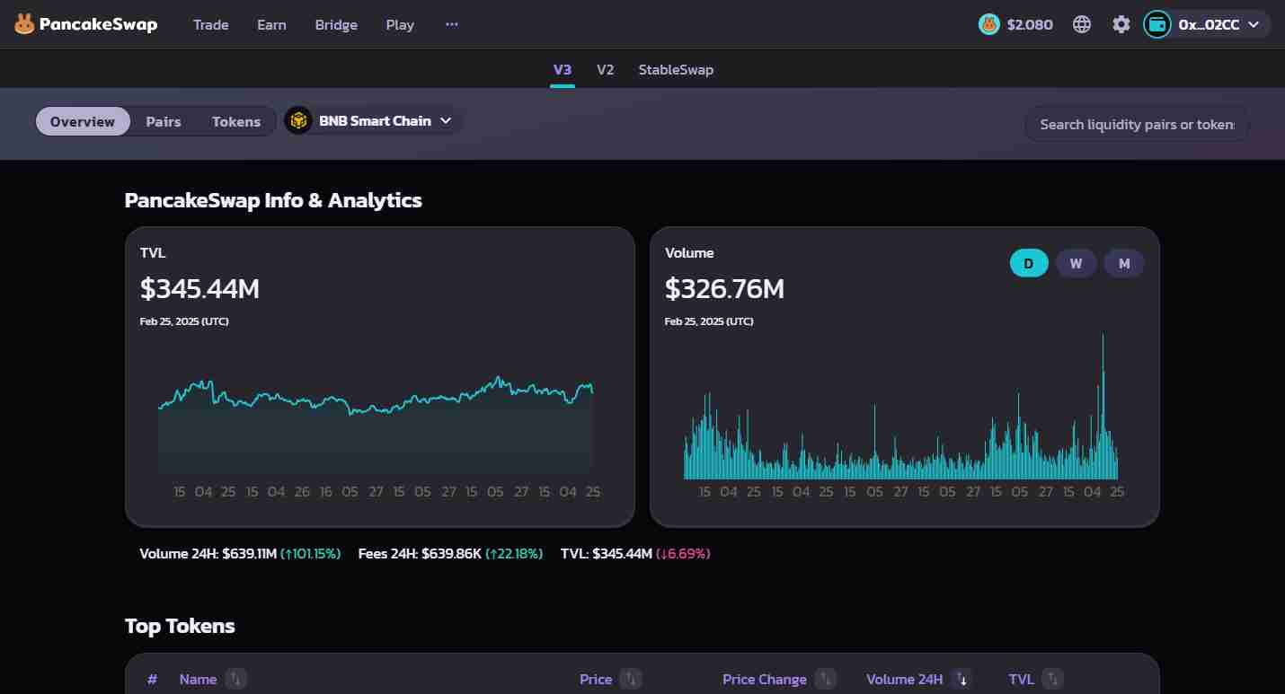Select the Overview view
The image size is (1285, 694).
coord(83,121)
